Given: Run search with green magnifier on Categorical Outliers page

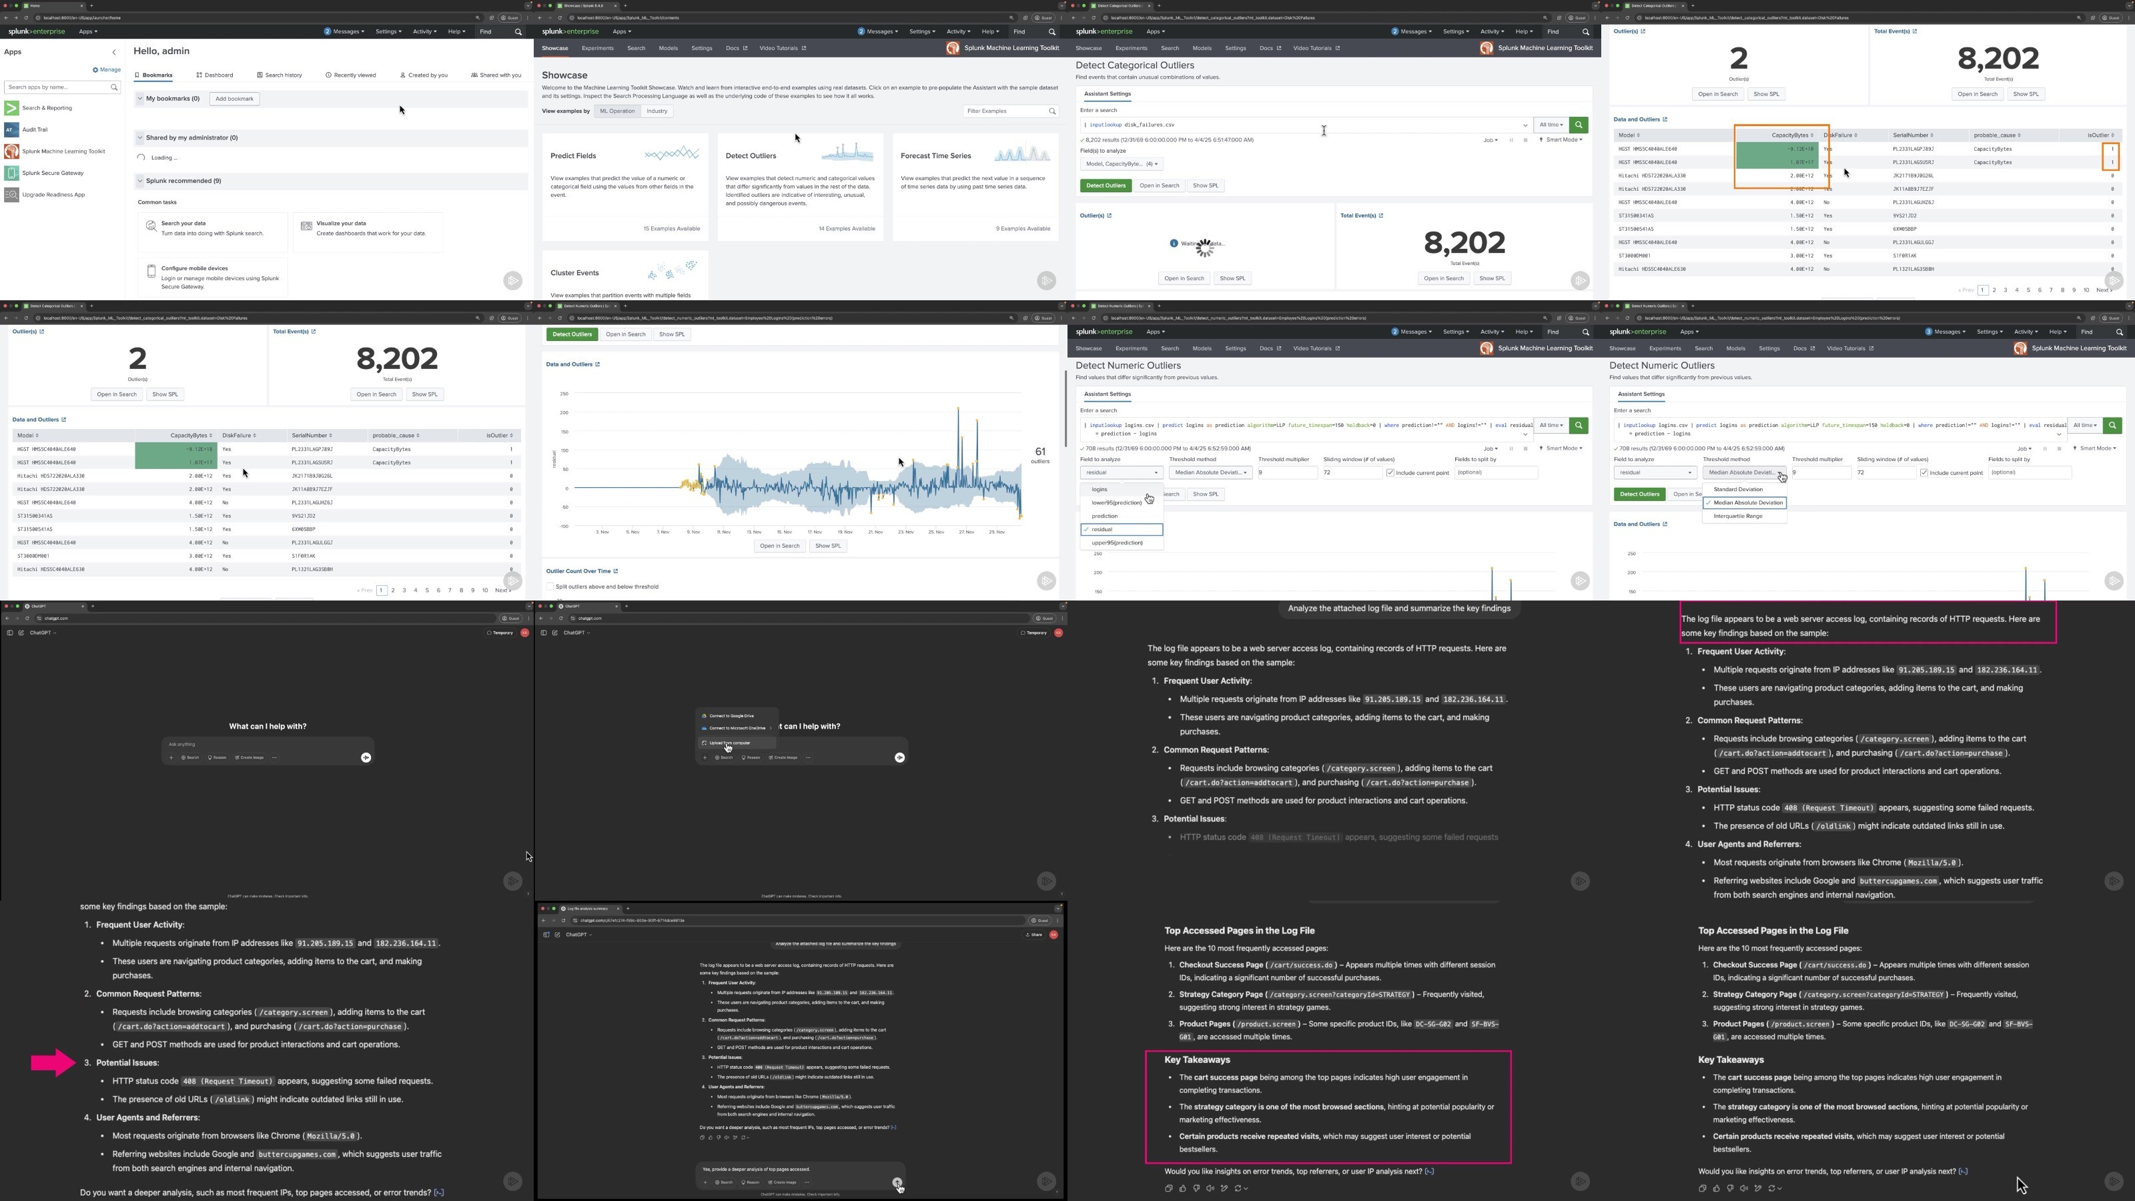Looking at the screenshot, I should (1579, 125).
